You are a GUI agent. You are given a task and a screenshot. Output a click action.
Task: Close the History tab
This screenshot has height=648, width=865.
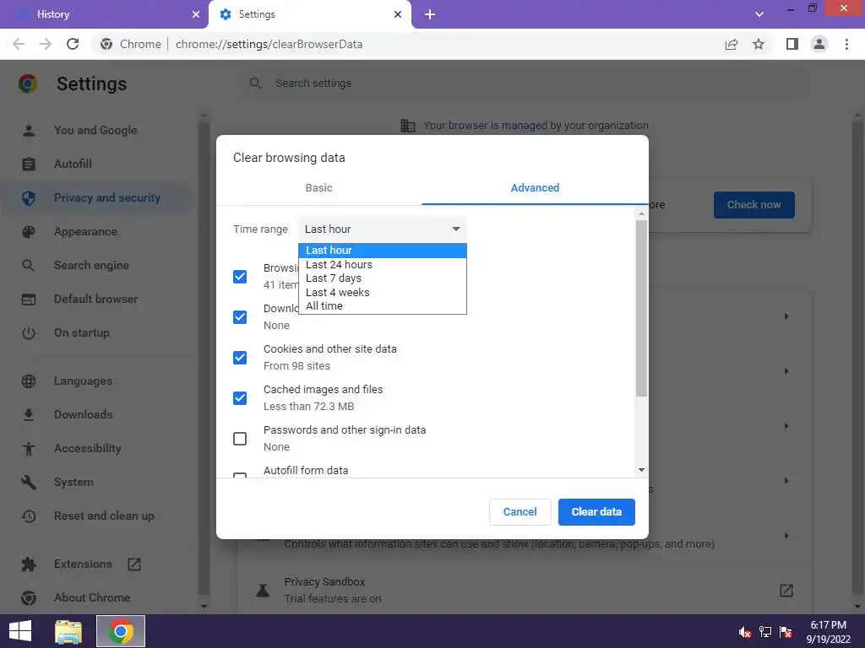pyautogui.click(x=196, y=14)
